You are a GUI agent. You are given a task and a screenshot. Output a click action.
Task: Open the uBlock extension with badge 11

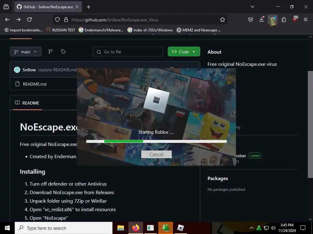pyautogui.click(x=295, y=19)
